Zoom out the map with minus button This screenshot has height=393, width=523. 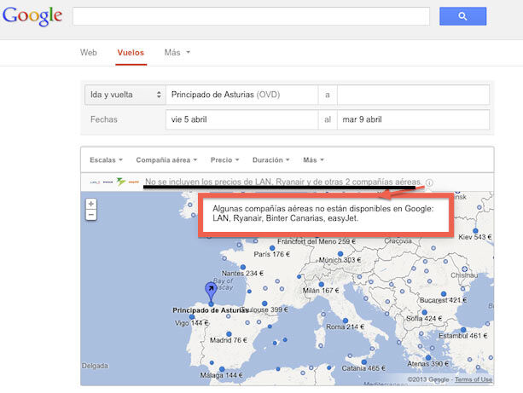click(x=91, y=215)
